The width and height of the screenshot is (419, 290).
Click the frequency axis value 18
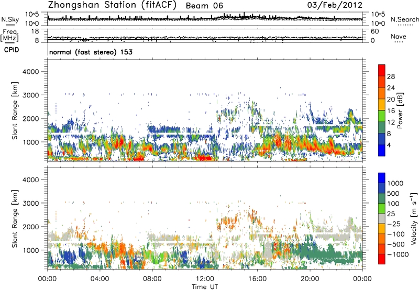tap(35, 31)
